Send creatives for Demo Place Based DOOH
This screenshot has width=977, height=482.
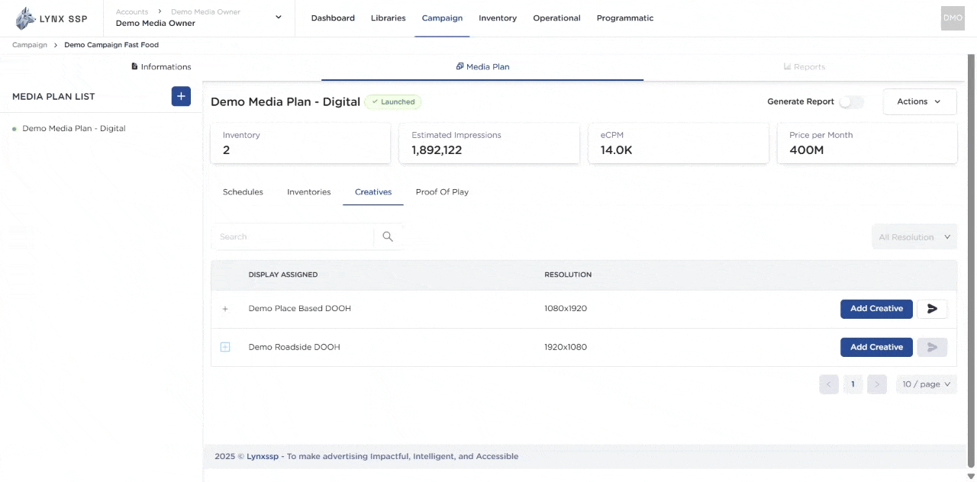click(x=932, y=309)
